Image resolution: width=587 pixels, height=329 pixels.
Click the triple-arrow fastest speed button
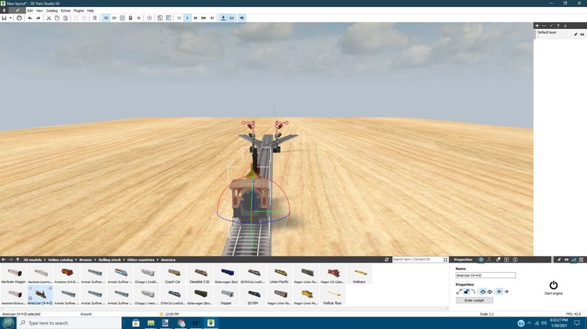tap(203, 18)
